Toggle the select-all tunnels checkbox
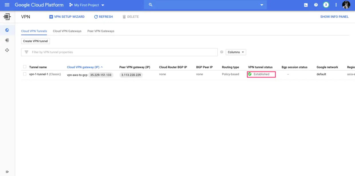Image resolution: width=355 pixels, height=176 pixels. (25, 67)
